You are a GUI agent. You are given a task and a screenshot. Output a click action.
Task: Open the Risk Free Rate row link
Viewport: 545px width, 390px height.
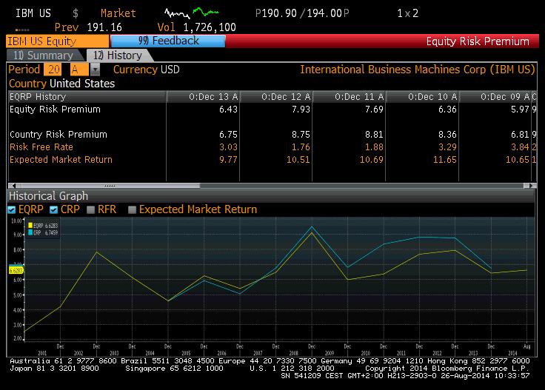41,147
